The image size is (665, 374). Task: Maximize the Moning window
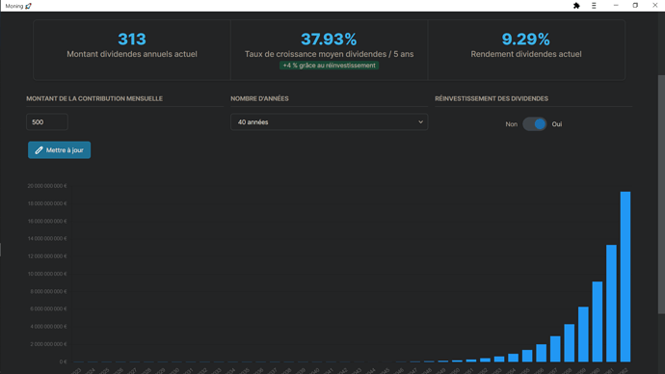coord(635,6)
